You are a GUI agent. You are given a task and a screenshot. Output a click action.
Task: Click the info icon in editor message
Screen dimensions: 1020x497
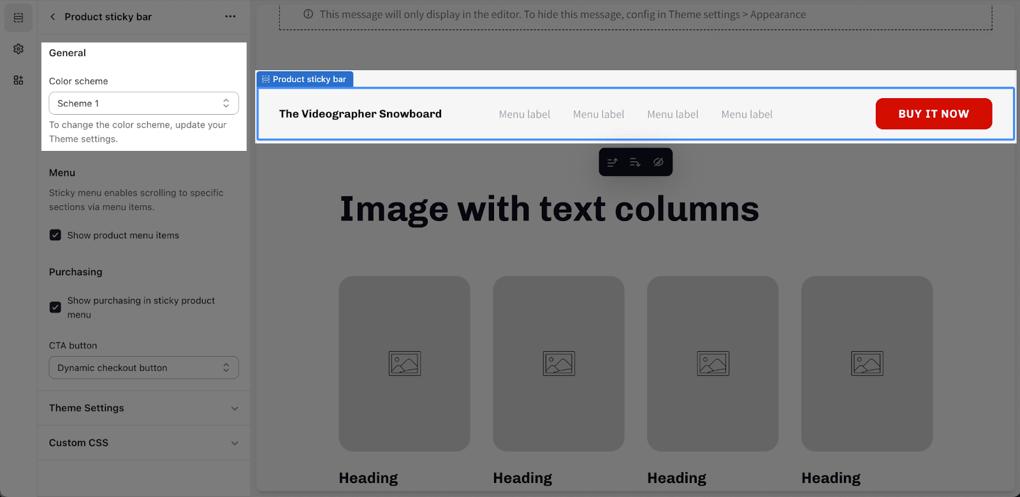309,14
